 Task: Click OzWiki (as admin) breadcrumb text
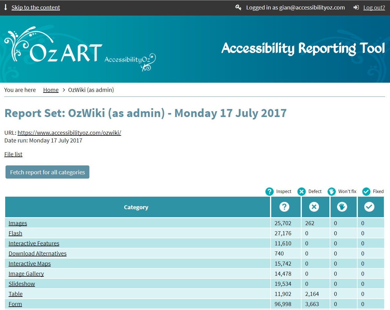click(91, 90)
